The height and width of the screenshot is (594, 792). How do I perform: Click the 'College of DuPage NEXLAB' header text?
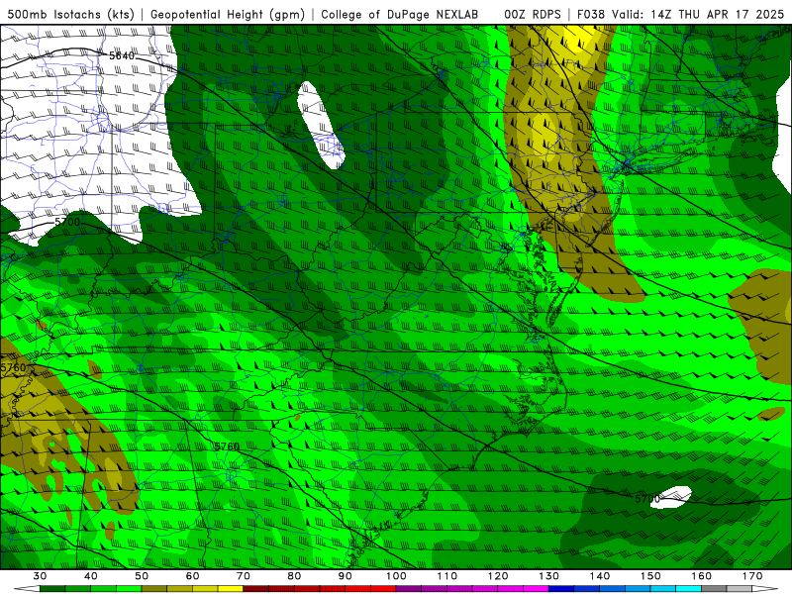click(x=400, y=14)
